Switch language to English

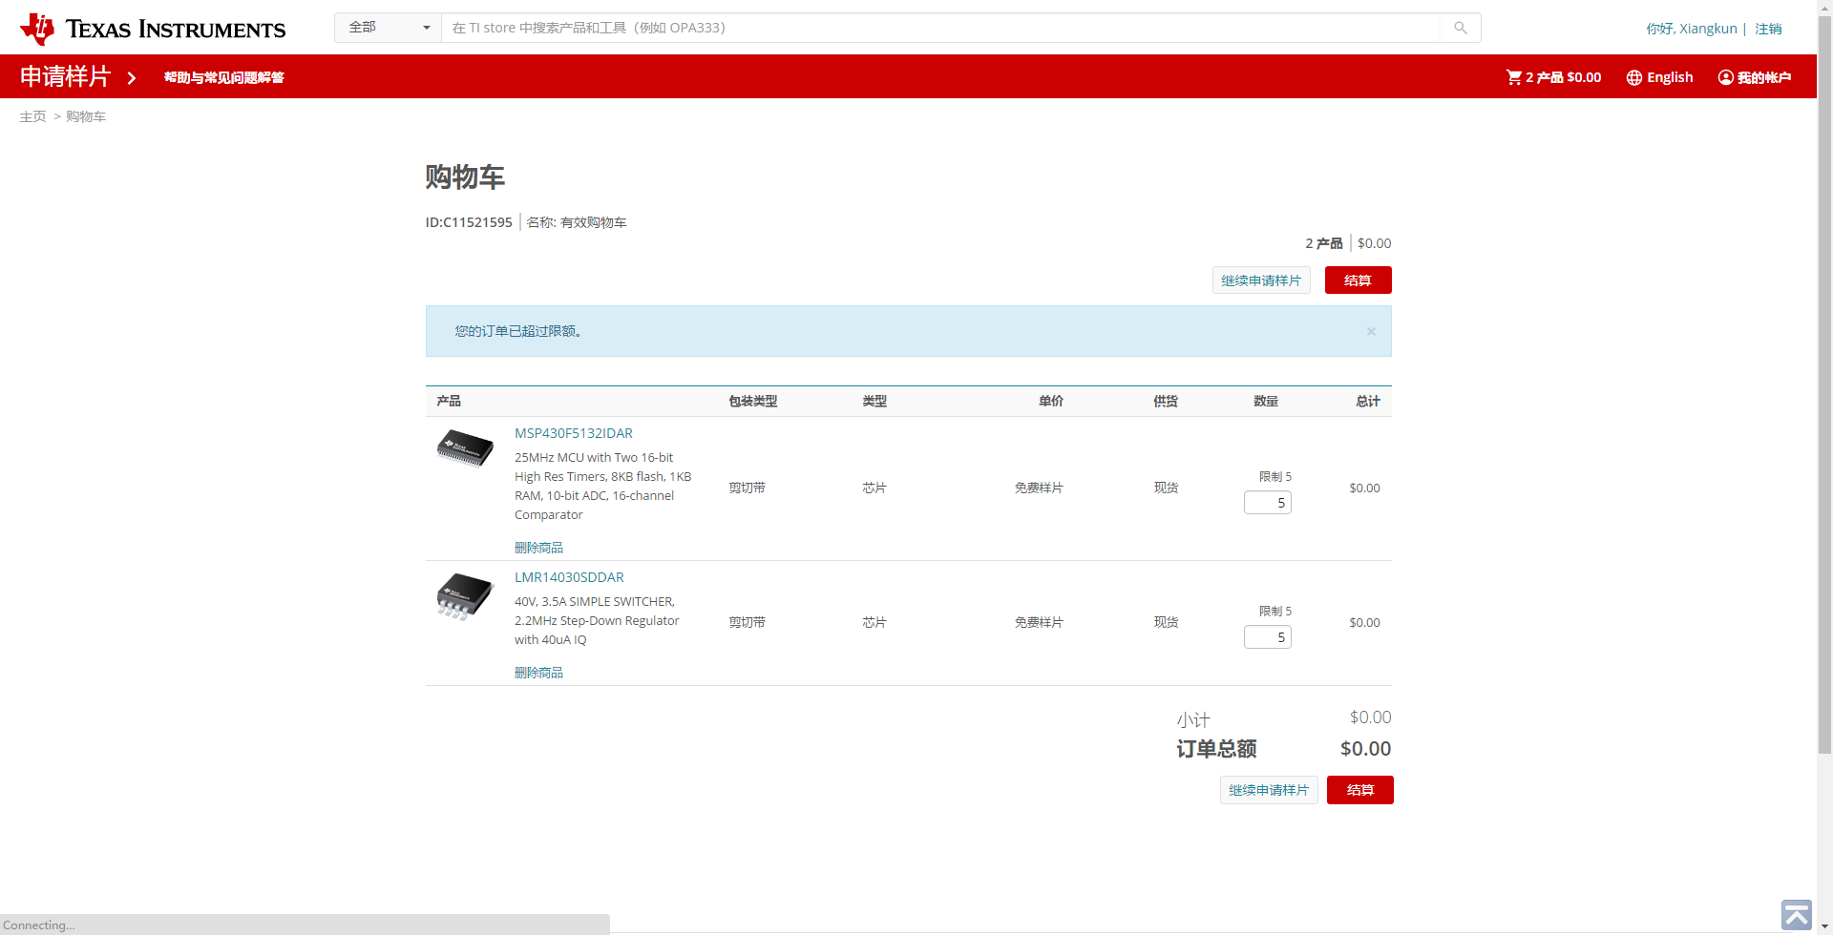1670,77
